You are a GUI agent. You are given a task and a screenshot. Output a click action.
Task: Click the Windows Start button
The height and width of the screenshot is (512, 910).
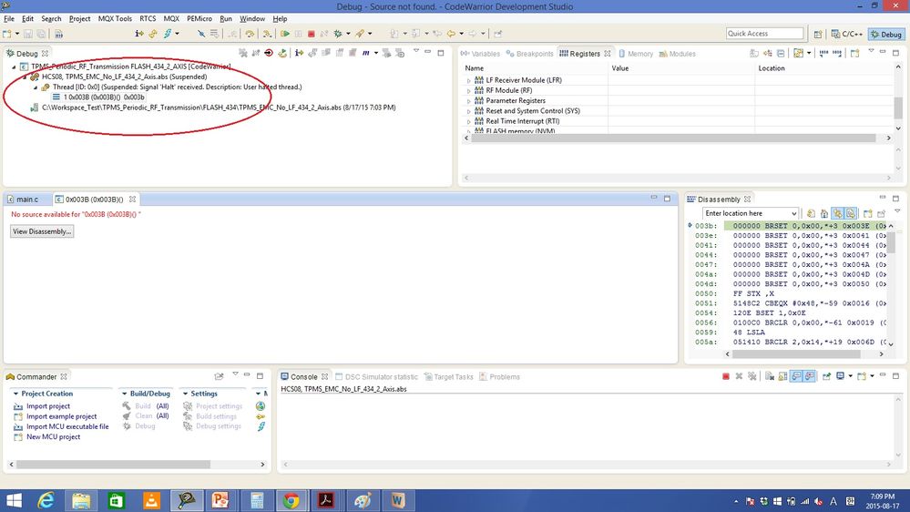pyautogui.click(x=14, y=500)
